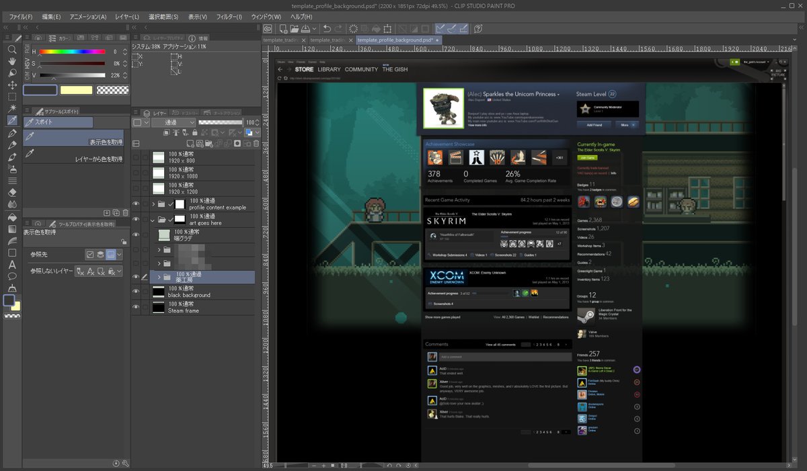The width and height of the screenshot is (807, 471).
Task: Show the hidden '1920 x 1080' layer
Action: tap(137, 173)
